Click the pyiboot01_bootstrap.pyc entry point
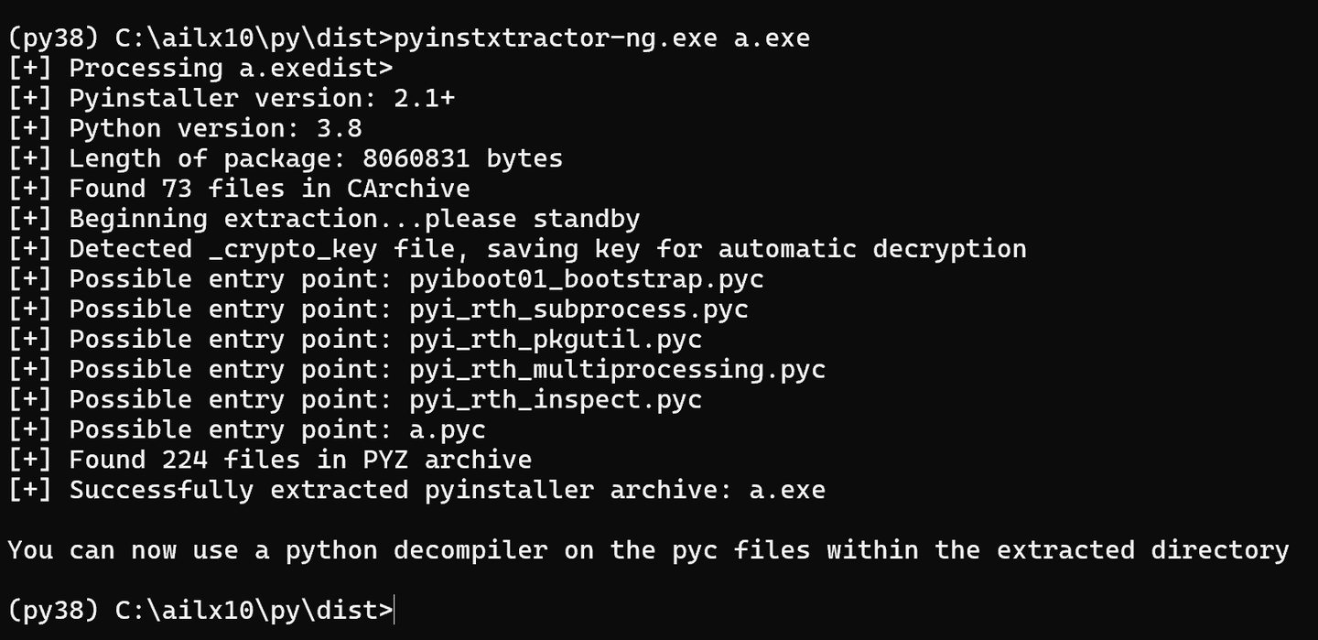 (x=586, y=279)
